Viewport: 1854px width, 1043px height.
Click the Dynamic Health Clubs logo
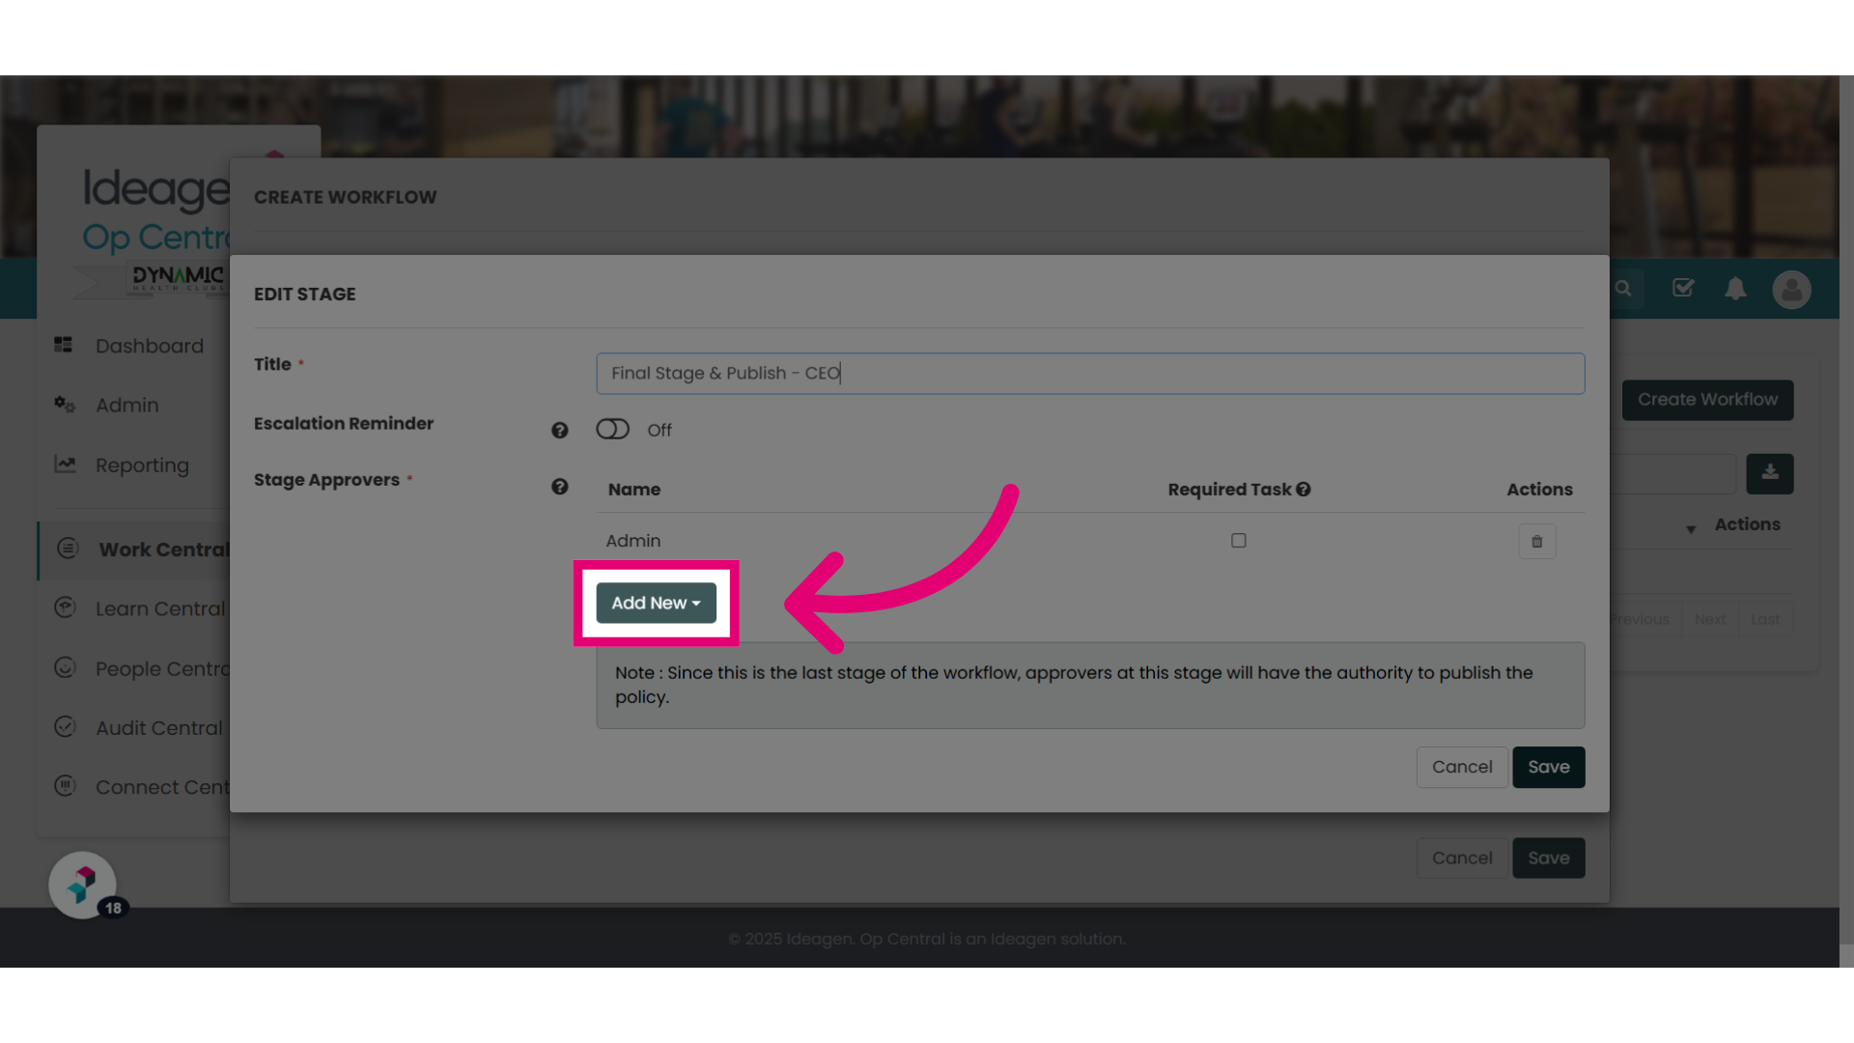[x=178, y=279]
